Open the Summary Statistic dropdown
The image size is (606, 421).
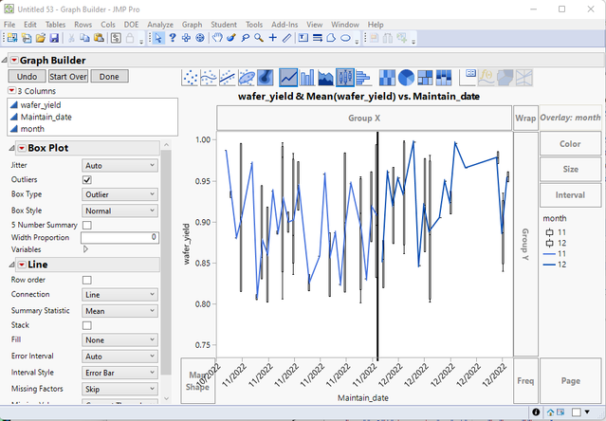[x=120, y=310]
